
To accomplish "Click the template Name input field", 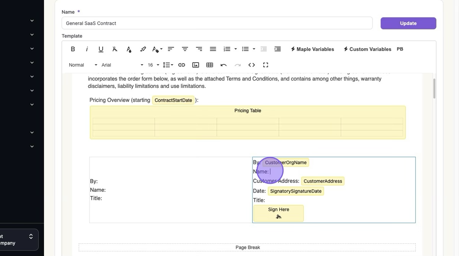I will click(217, 23).
